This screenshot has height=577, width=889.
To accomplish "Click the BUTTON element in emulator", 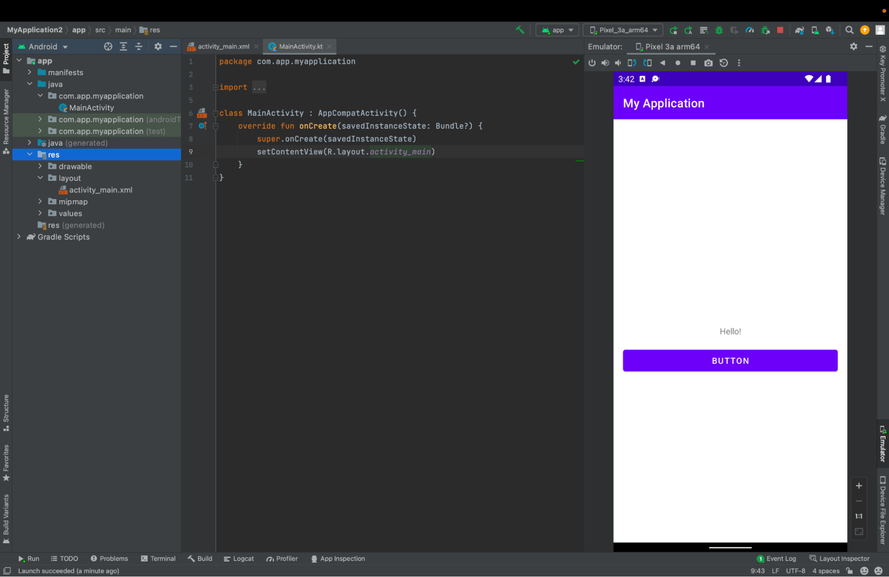I will [730, 360].
